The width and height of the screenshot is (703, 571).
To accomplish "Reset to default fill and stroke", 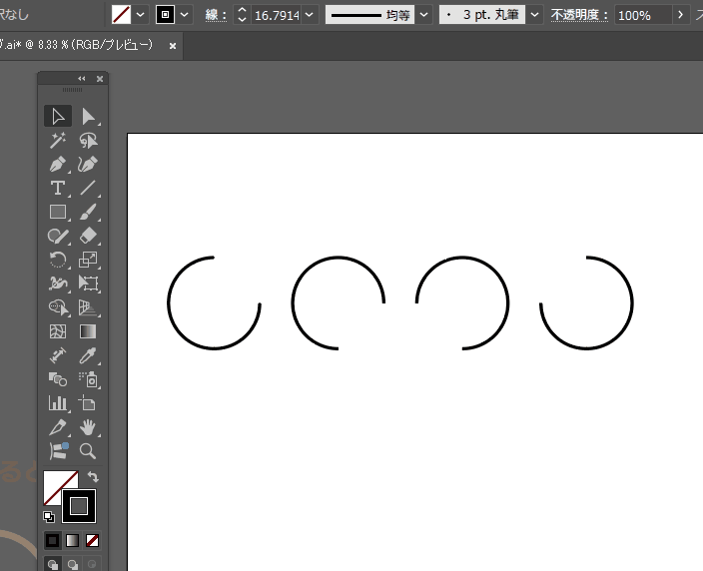I will point(49,517).
